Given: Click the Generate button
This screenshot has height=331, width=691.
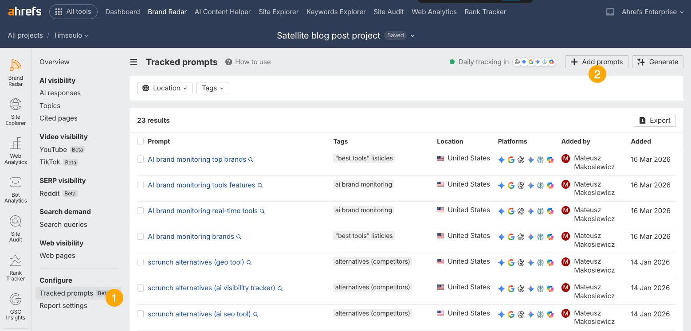Looking at the screenshot, I should (658, 62).
